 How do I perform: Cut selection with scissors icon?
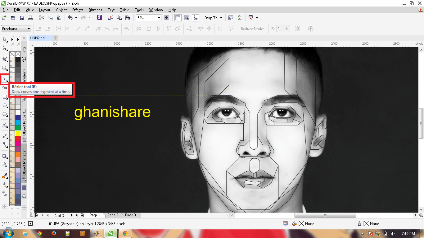pyautogui.click(x=42, y=18)
